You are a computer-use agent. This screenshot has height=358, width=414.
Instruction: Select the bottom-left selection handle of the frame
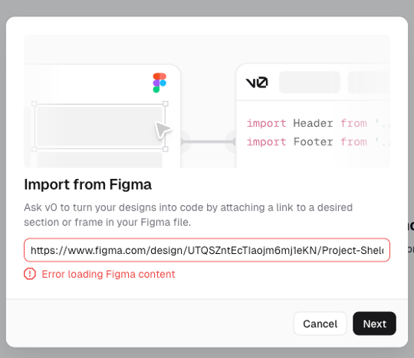(34, 149)
